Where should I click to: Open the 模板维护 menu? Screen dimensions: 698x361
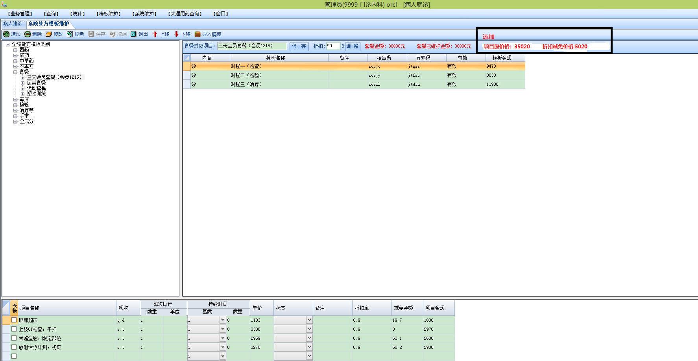pyautogui.click(x=109, y=14)
